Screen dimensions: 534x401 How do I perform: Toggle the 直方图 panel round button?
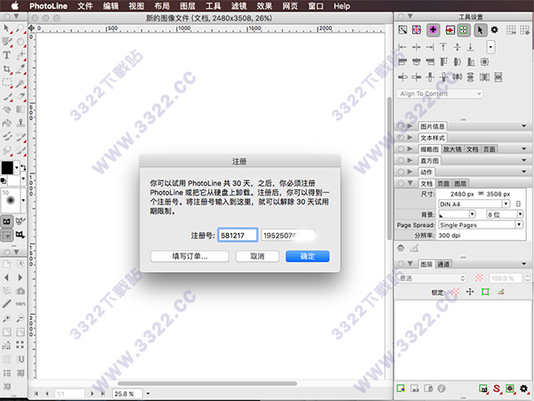point(400,160)
